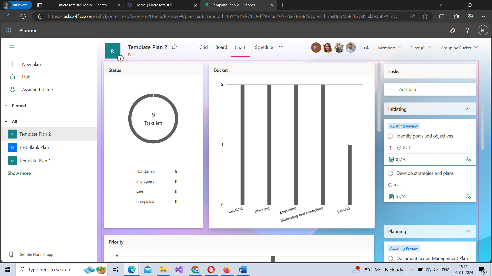Show hidden system tray icons
The width and height of the screenshot is (492, 276).
pyautogui.click(x=413, y=270)
